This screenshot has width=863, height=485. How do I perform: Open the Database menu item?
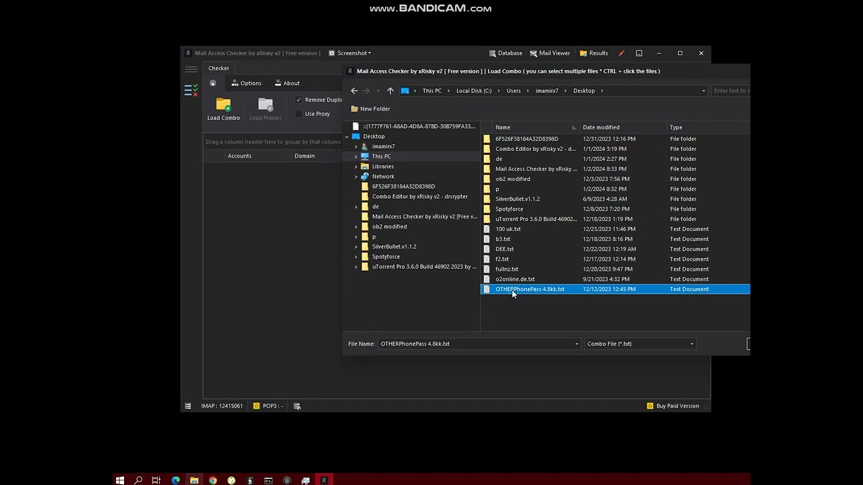505,53
